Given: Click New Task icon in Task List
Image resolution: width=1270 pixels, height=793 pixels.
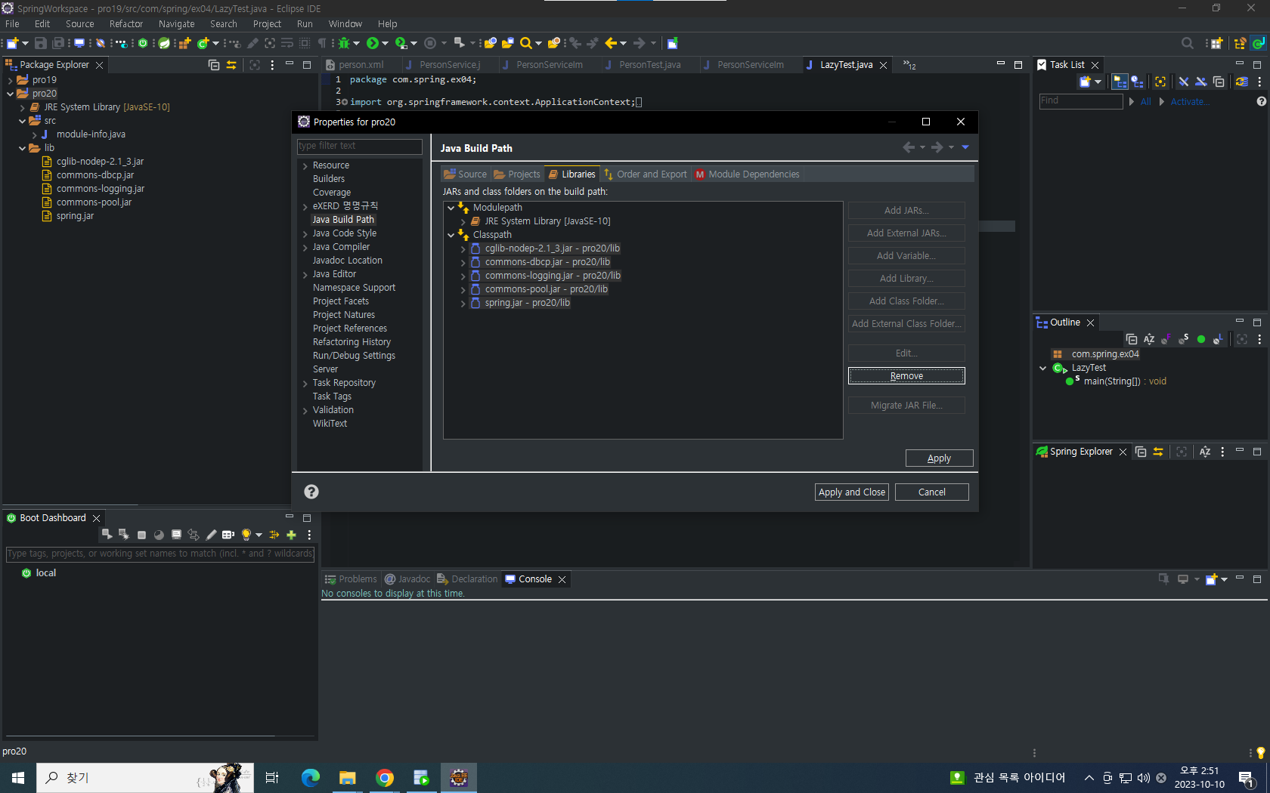Looking at the screenshot, I should [x=1085, y=82].
